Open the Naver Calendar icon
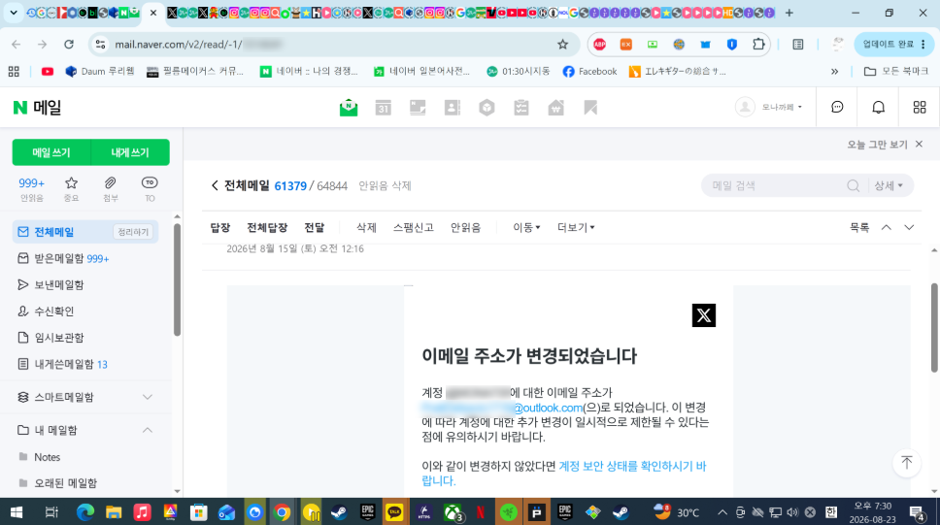Image resolution: width=940 pixels, height=525 pixels. tap(383, 108)
